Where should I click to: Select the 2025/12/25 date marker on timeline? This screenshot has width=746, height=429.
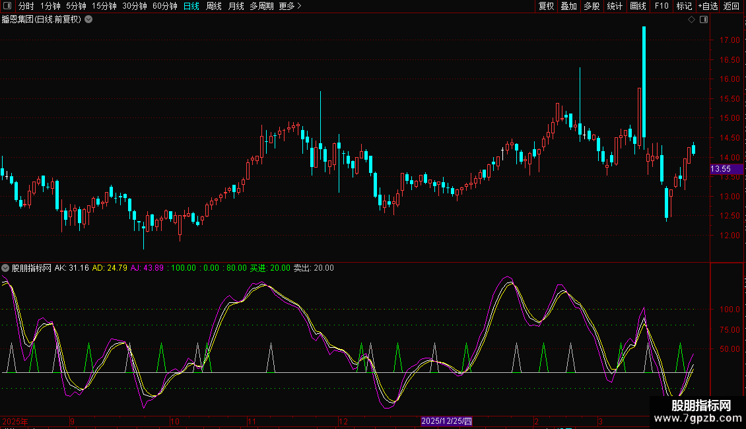coord(447,421)
